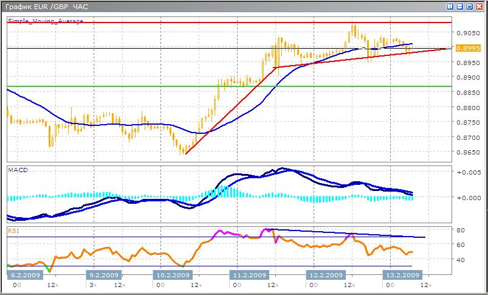Close the EUR/GBP chart window
Screen dimensions: 488x295
[x=479, y=6]
